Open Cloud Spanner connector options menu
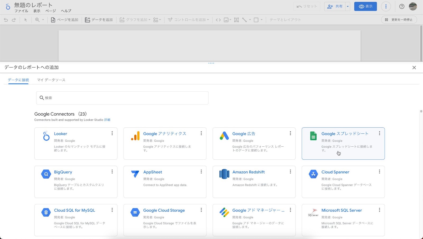This screenshot has height=239, width=423. click(x=379, y=172)
